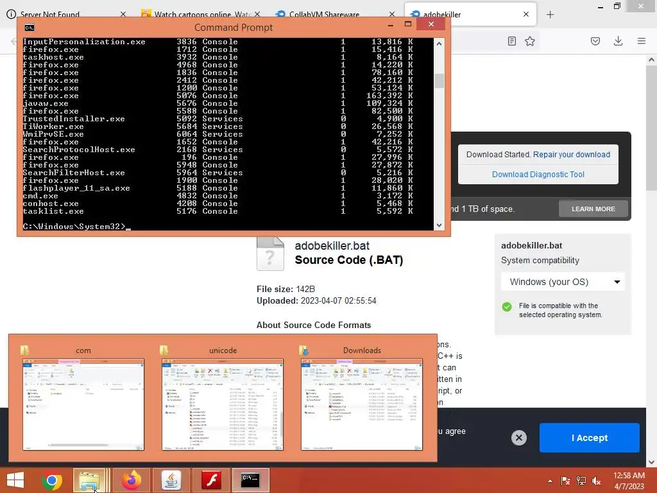Click the About Source Code Formats heading
The image size is (657, 493).
click(x=314, y=325)
